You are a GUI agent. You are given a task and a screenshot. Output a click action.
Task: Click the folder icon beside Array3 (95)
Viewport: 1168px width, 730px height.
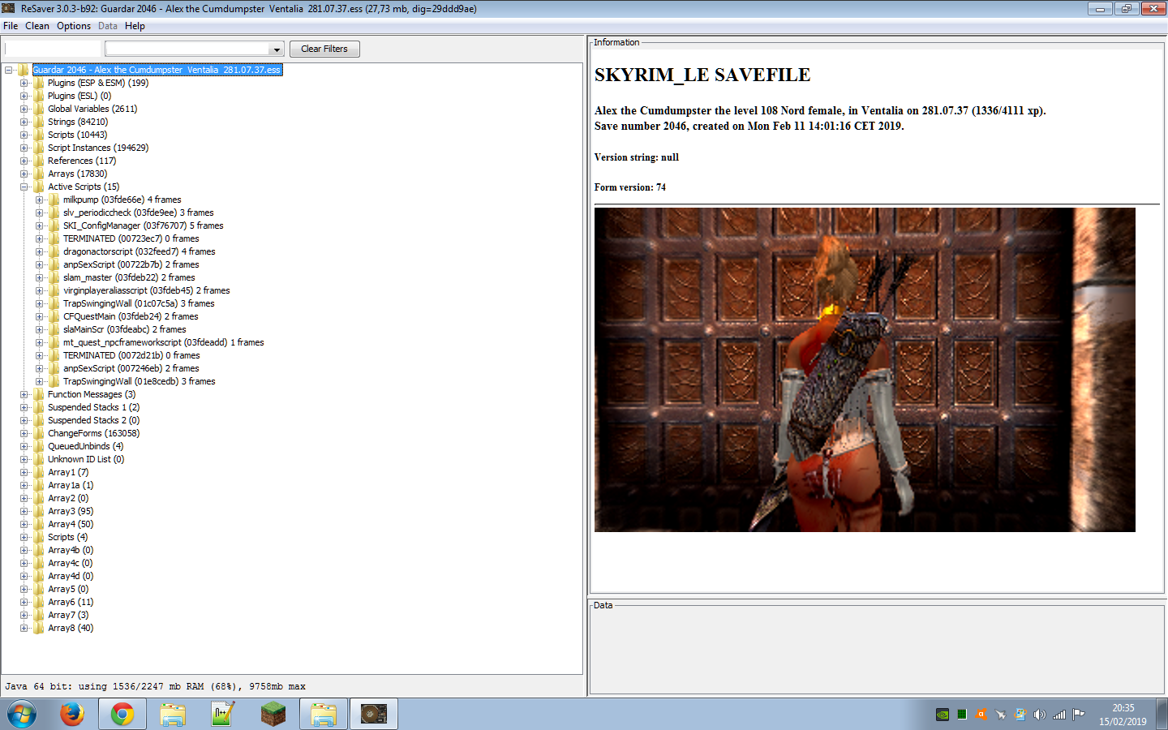click(38, 511)
